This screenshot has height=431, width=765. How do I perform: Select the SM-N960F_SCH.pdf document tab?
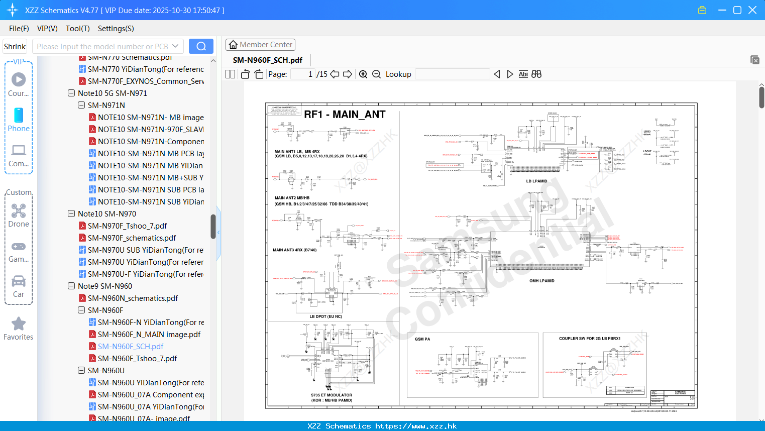click(268, 60)
